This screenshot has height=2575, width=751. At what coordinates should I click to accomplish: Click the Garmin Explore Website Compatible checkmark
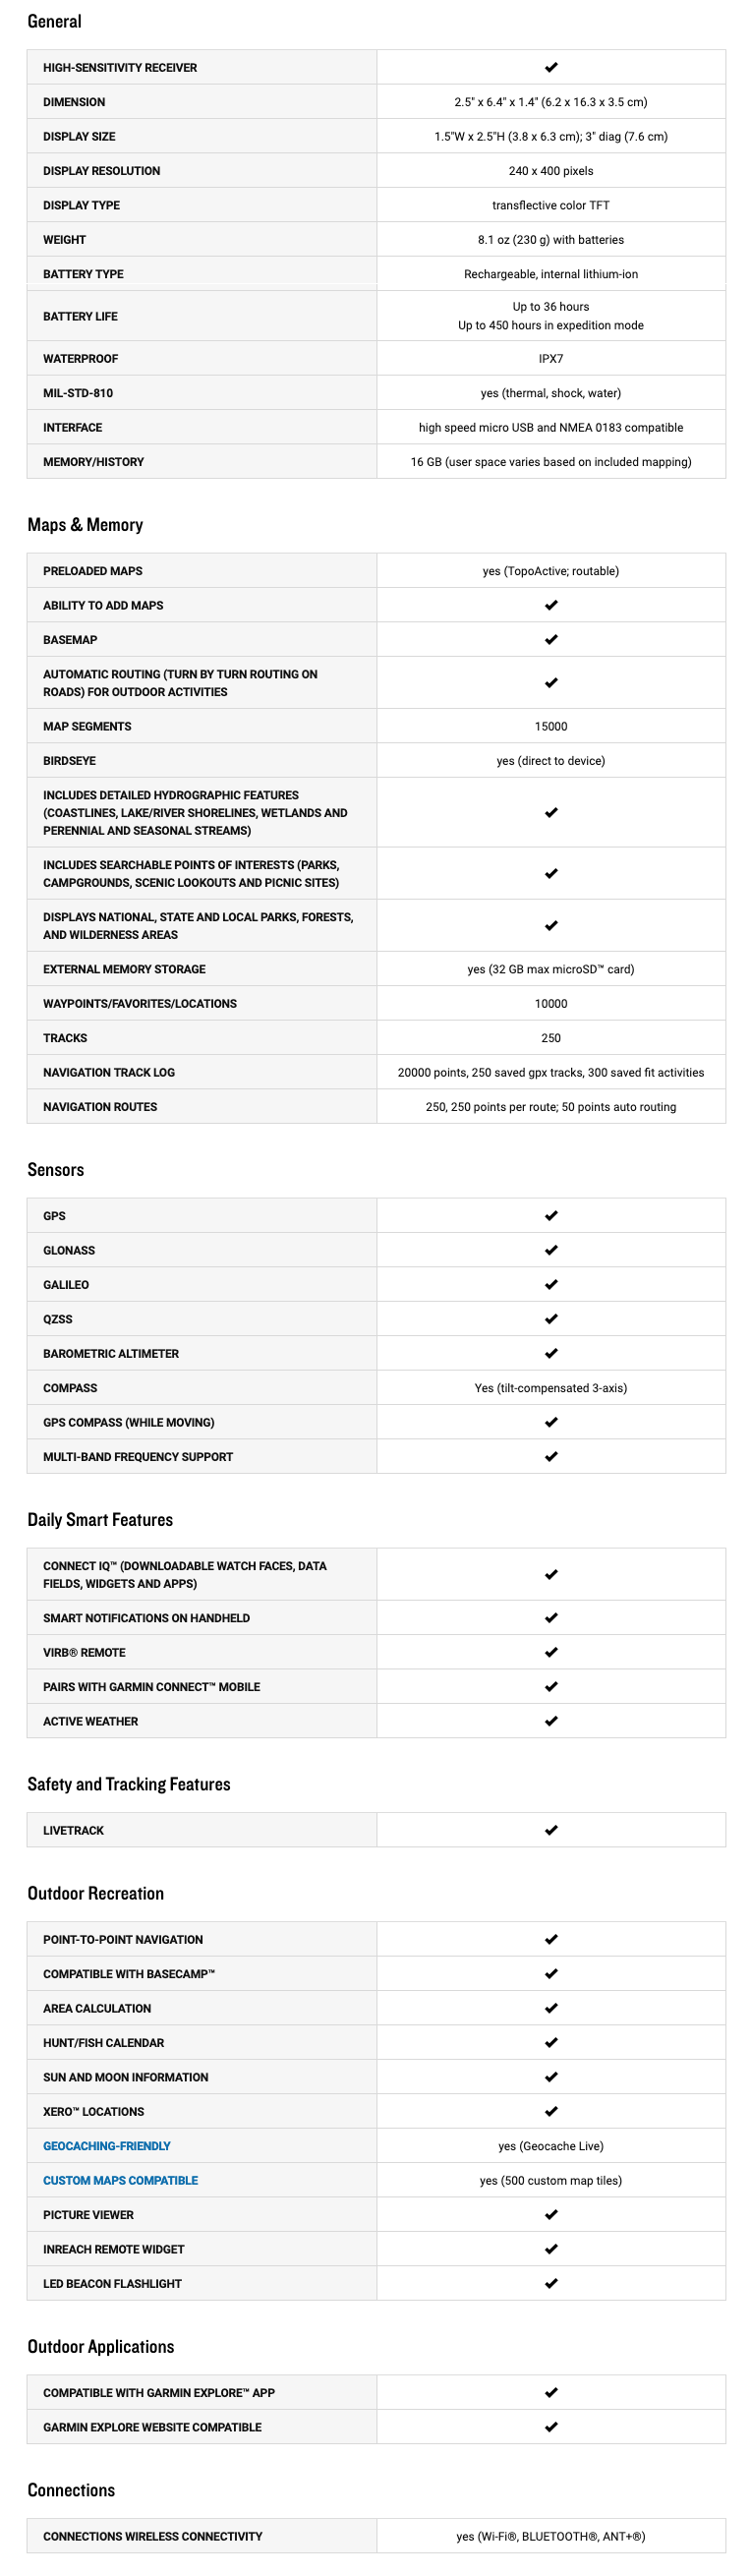pyautogui.click(x=550, y=2427)
